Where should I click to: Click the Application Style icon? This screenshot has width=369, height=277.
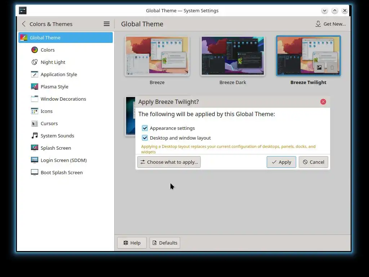pos(35,74)
